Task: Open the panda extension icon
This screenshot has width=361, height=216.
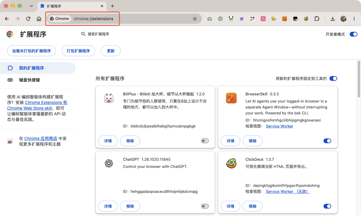Action: tap(231, 19)
